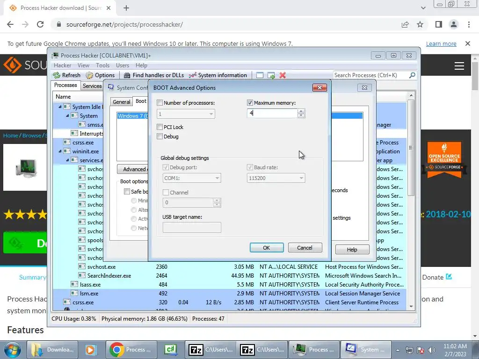Screen dimensions: 479x359
Task: Open View menu in Process Hacker
Action: tap(83, 65)
